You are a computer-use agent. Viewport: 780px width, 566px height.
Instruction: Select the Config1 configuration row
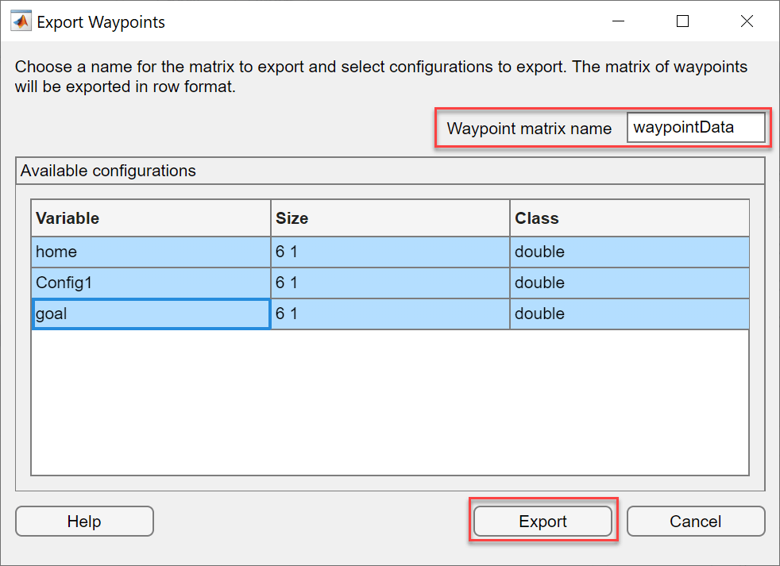151,283
